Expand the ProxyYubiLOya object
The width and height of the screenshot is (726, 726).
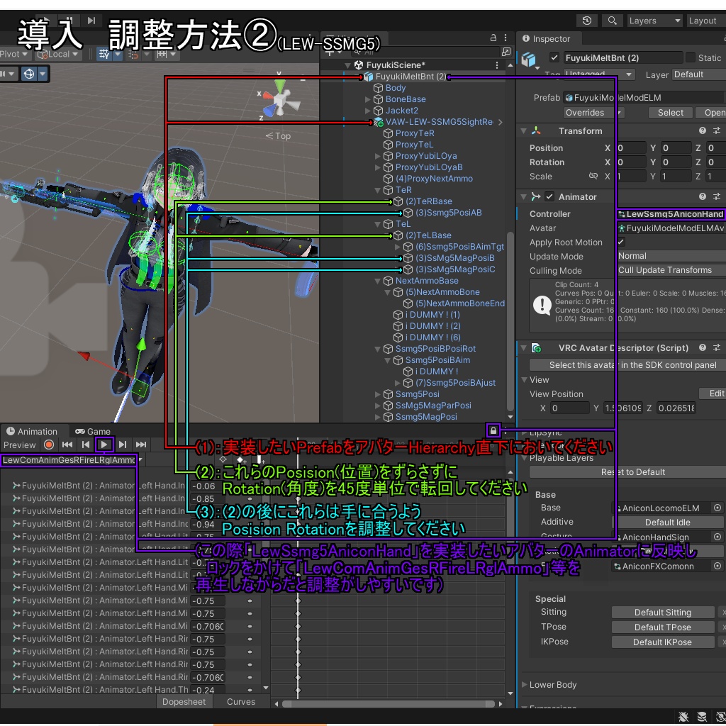pyautogui.click(x=377, y=156)
